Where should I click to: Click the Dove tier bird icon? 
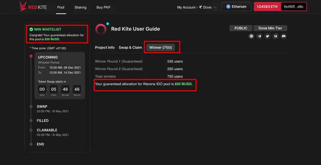click(200, 7)
